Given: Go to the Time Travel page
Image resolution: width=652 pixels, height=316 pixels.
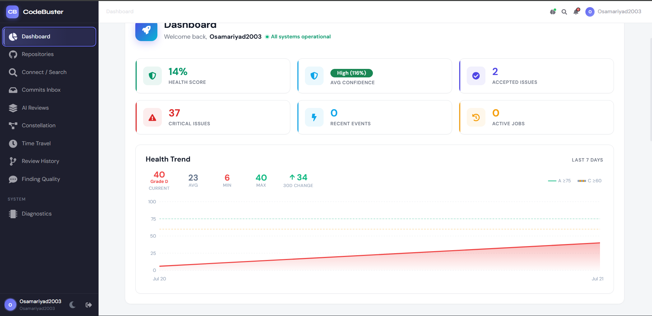Looking at the screenshot, I should 49,143.
